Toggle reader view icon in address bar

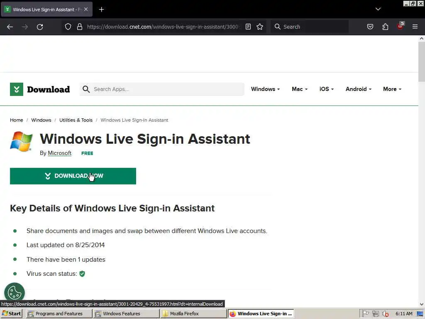(248, 27)
